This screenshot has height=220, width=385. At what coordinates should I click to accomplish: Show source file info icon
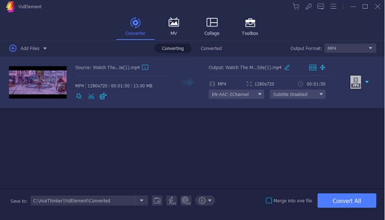145,67
